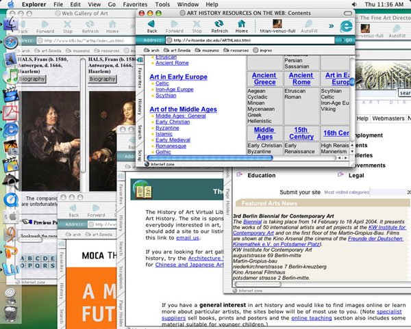Open the Apple menu
The width and height of the screenshot is (411, 329).
(11, 4)
